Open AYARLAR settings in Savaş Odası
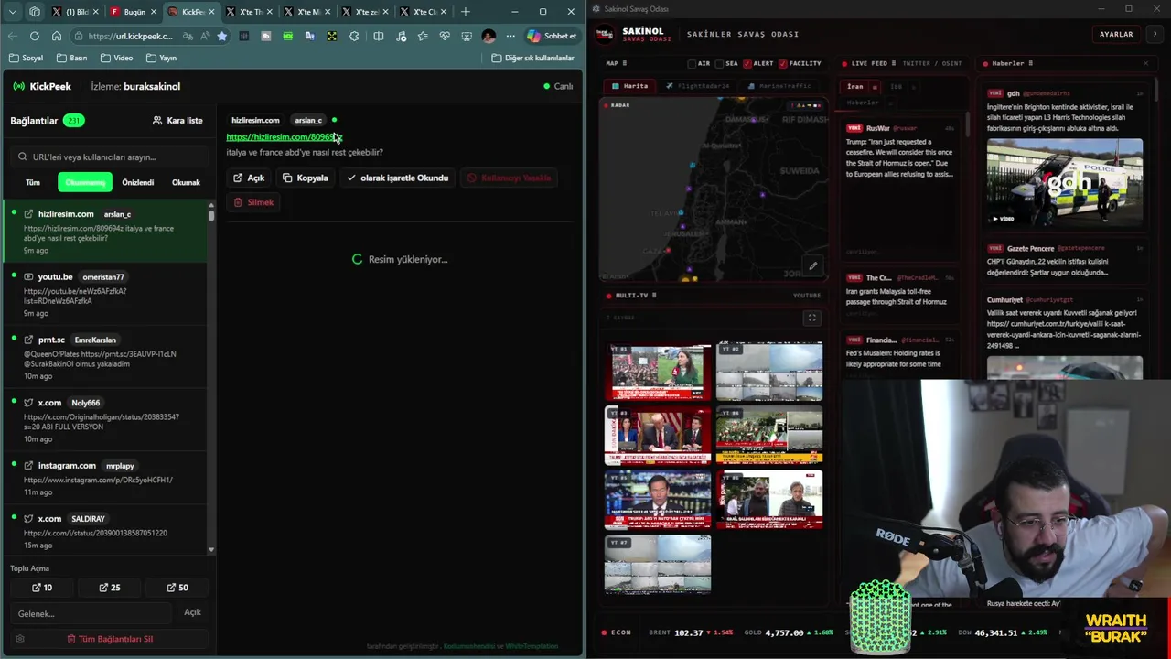 tap(1116, 34)
